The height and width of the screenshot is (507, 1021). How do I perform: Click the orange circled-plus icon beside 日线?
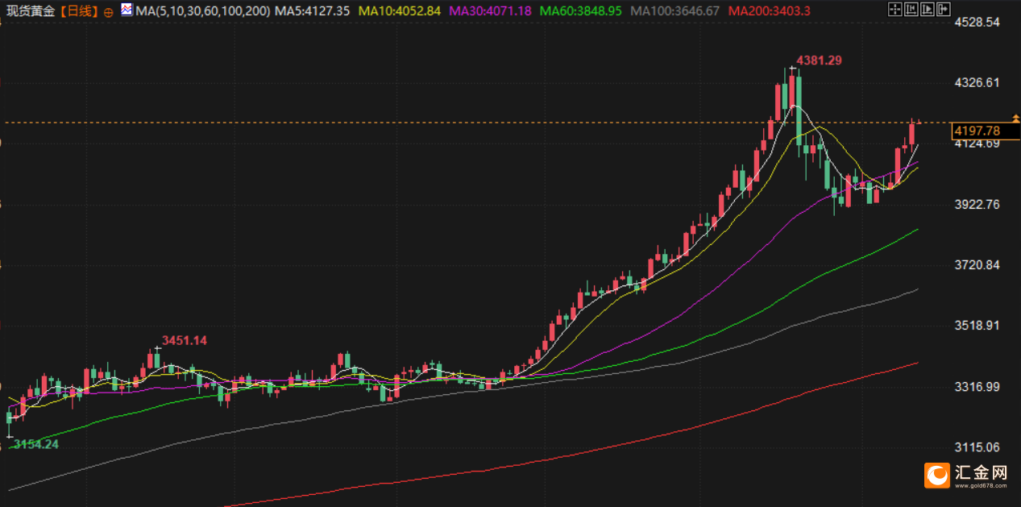pyautogui.click(x=109, y=12)
